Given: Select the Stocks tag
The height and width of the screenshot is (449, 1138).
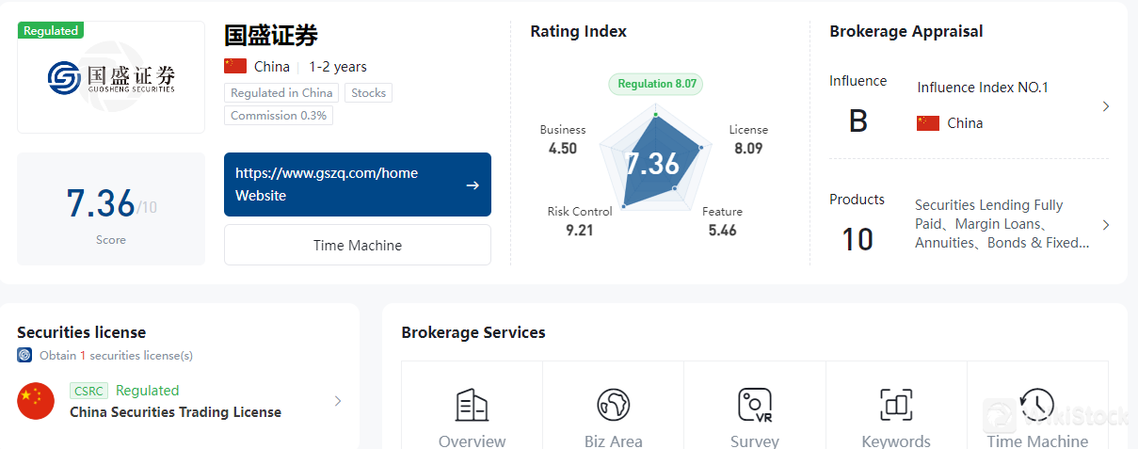Looking at the screenshot, I should [368, 92].
